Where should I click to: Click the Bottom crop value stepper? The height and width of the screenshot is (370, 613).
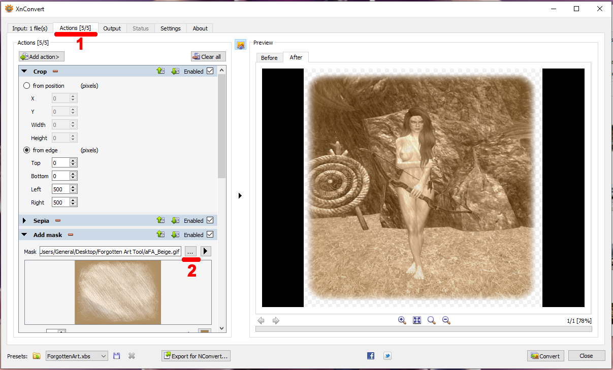[74, 176]
